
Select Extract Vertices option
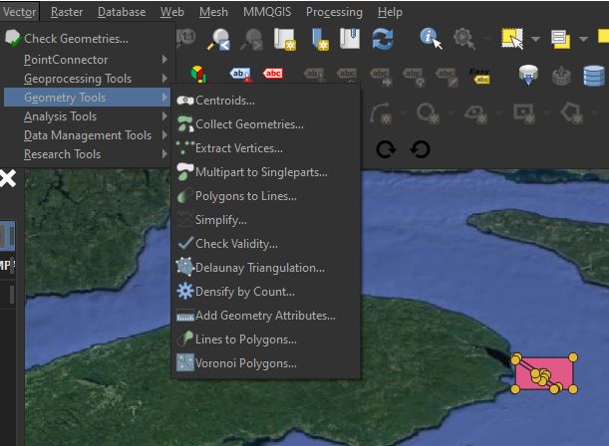tap(266, 148)
